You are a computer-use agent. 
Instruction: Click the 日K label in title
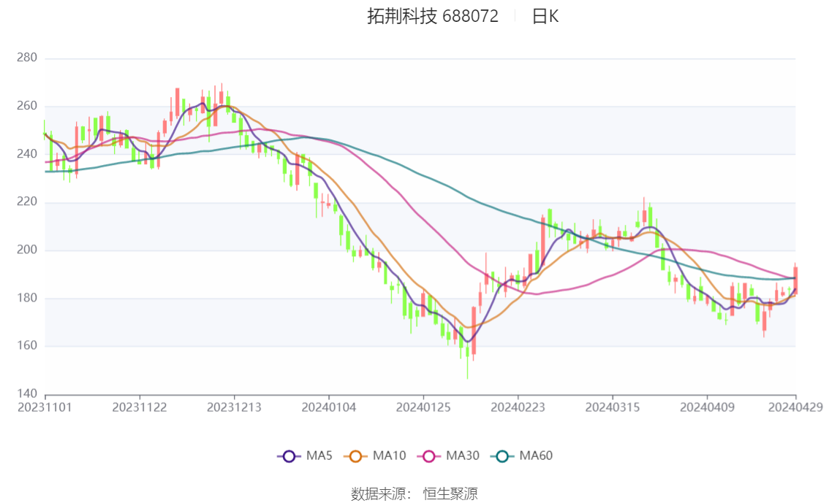[545, 16]
